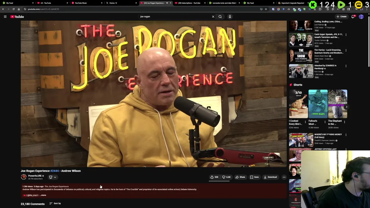Image resolution: width=370 pixels, height=208 pixels.
Task: Open 'The Elephant in the...' short
Action: pyautogui.click(x=338, y=104)
